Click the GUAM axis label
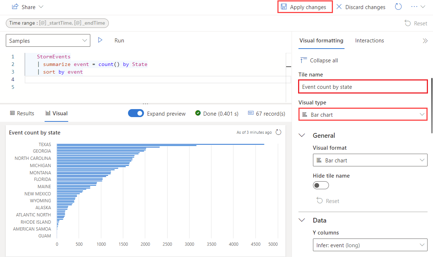 45,236
